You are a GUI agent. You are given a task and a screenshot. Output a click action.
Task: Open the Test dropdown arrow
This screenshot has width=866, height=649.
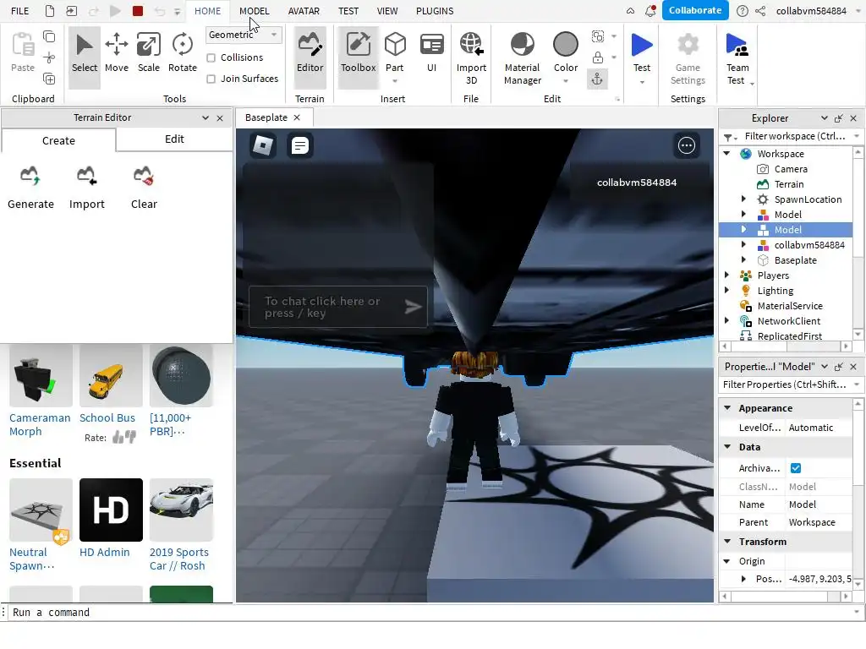point(642,82)
